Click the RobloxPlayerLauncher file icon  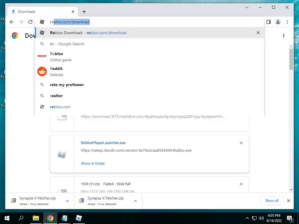[x=62, y=154]
